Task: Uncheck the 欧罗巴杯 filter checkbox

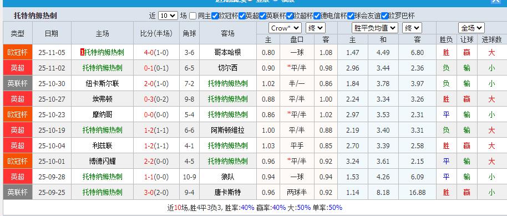Action: pos(384,16)
